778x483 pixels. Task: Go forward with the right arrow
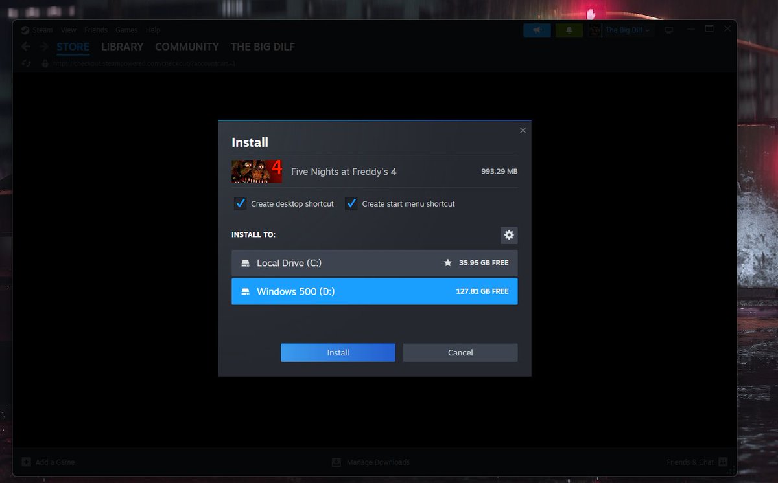click(43, 47)
